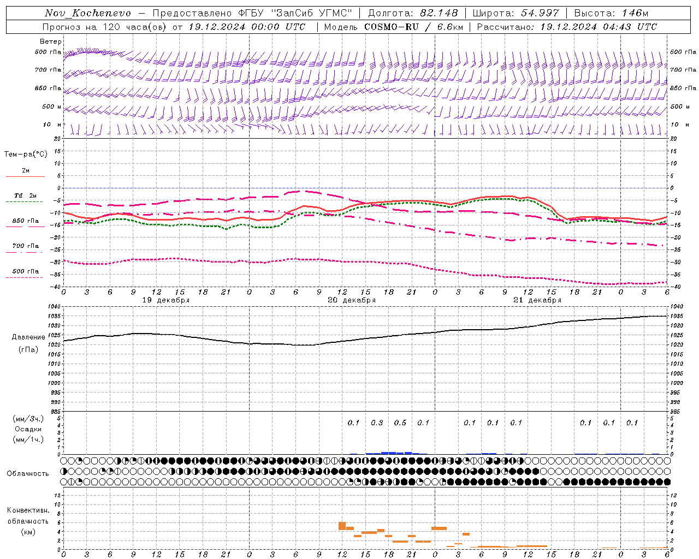699x559 pixels.
Task: Click the Ветер wind panel label
Action: click(51, 41)
